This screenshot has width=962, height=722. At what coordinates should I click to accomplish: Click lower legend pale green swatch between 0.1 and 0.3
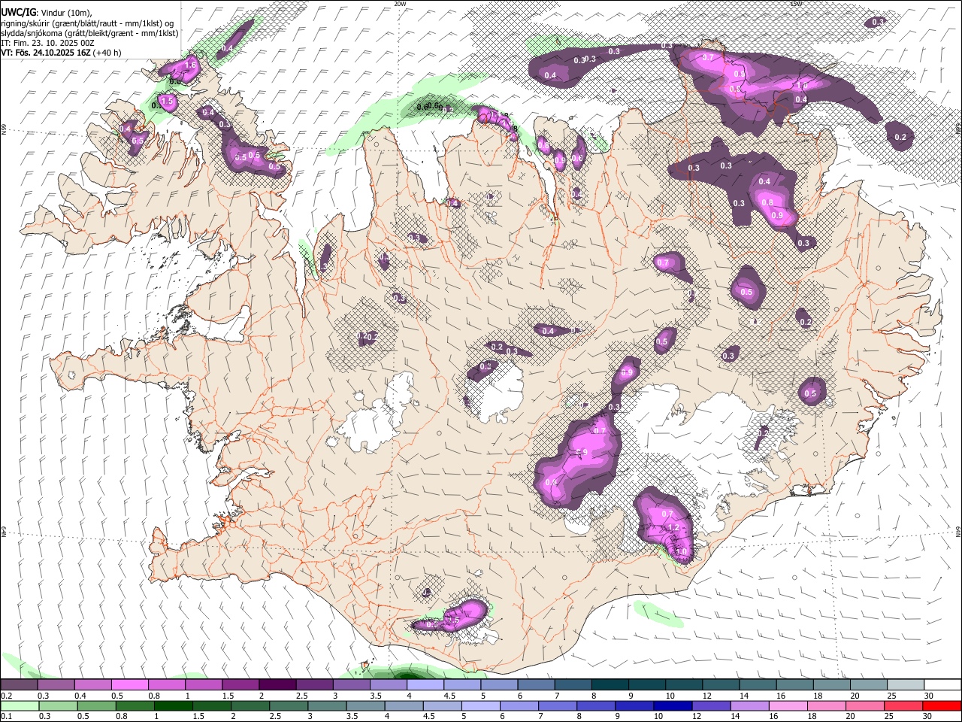coord(20,706)
